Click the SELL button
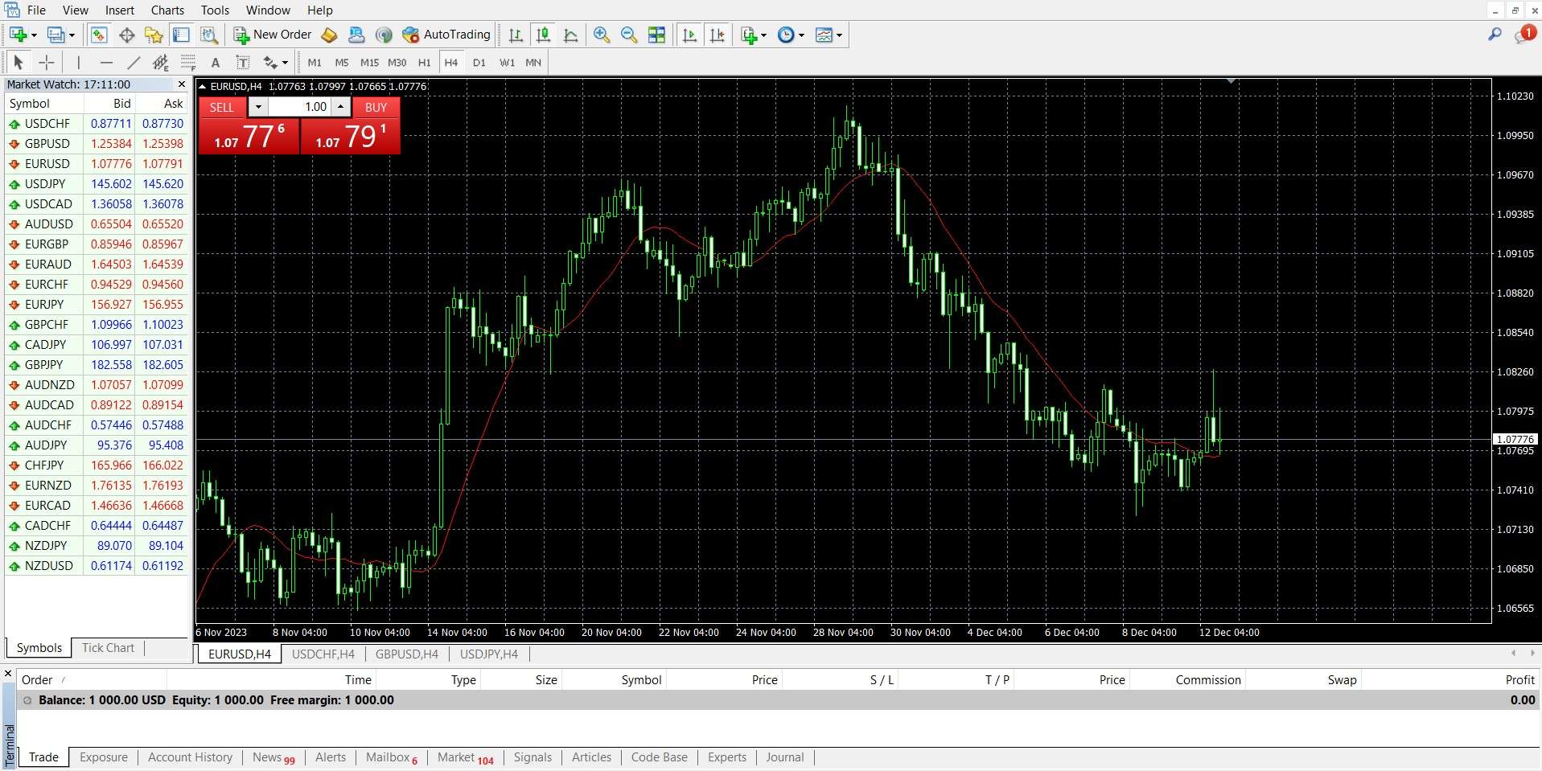 pyautogui.click(x=222, y=107)
